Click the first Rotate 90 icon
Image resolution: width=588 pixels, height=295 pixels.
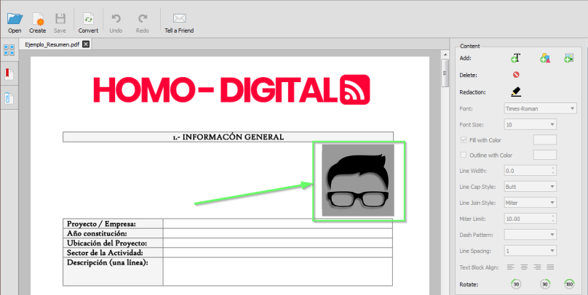(516, 284)
